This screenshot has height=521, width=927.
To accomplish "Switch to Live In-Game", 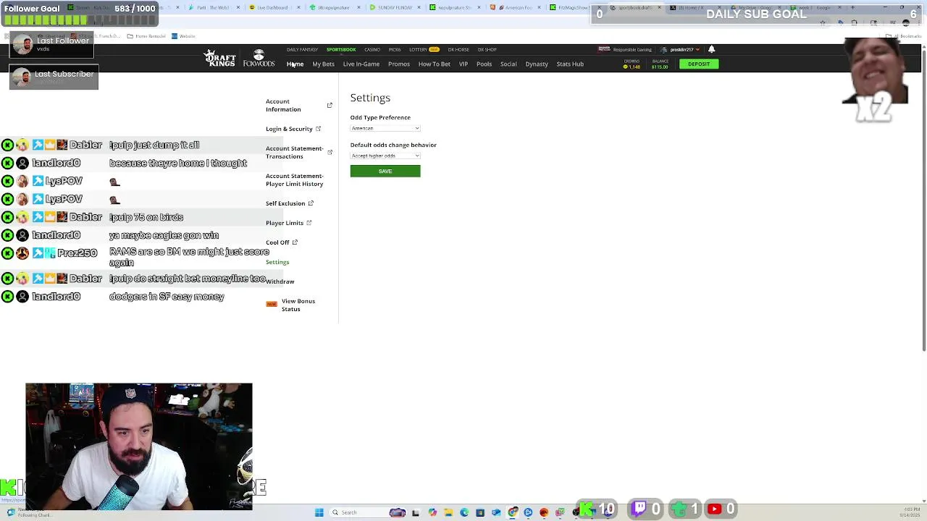I will [361, 64].
